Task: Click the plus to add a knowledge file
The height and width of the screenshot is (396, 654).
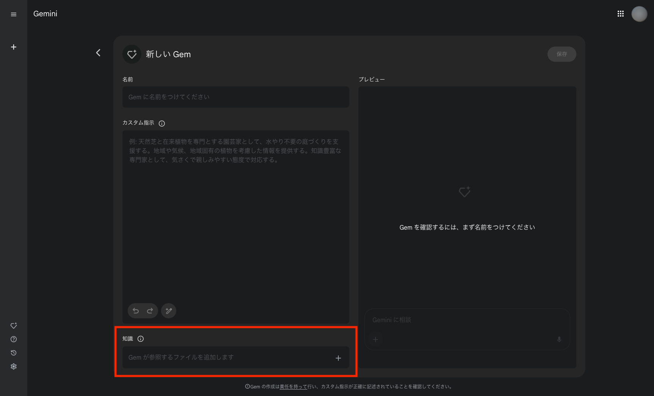Action: (x=338, y=357)
